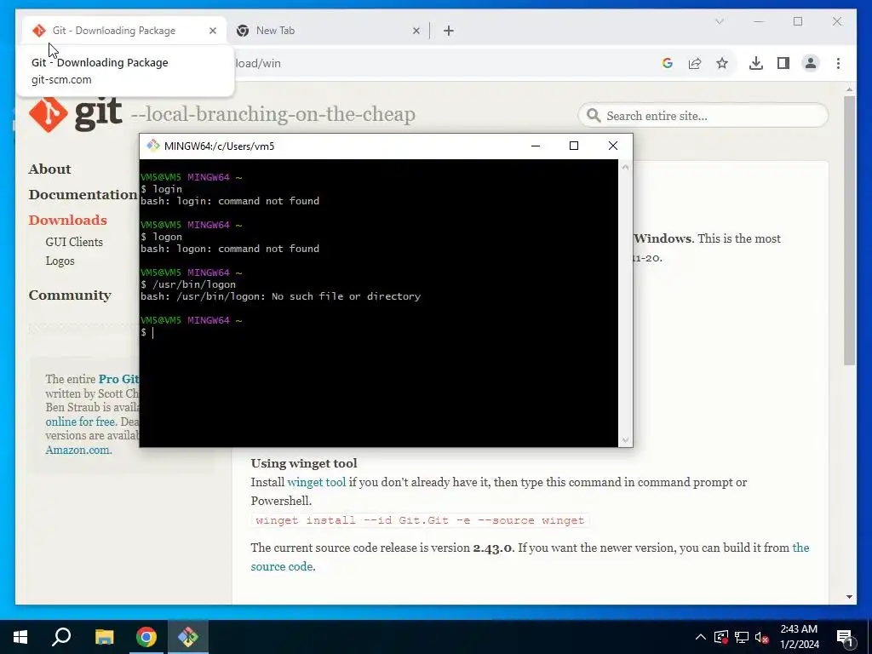
Task: Open the Amazon.com link
Action: click(x=78, y=450)
